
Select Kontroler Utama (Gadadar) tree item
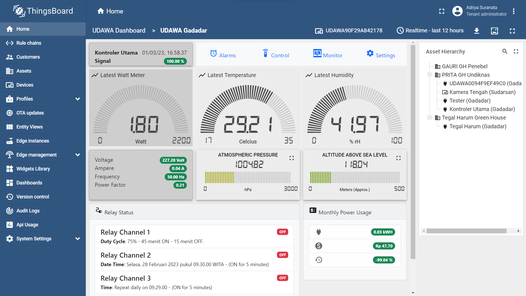[x=479, y=109]
